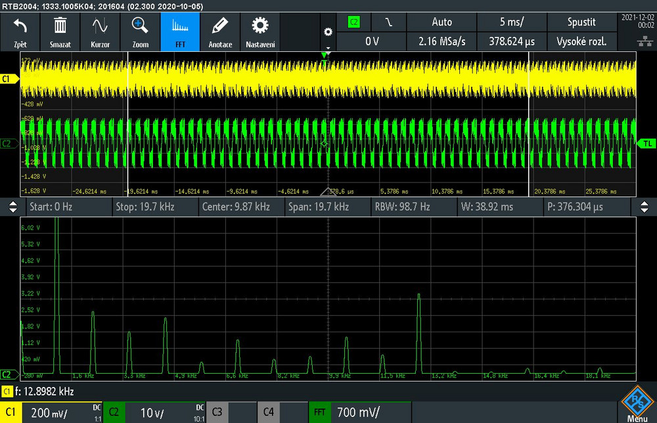Click the TL trigger level marker
657x423 pixels.
[x=646, y=144]
